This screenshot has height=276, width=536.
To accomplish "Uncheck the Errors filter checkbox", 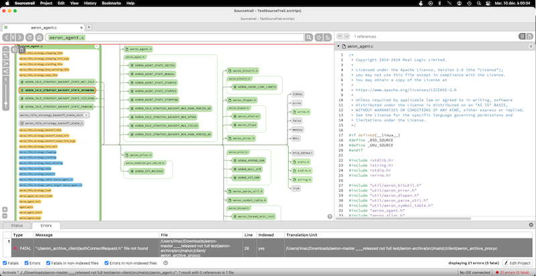I will point(26,263).
